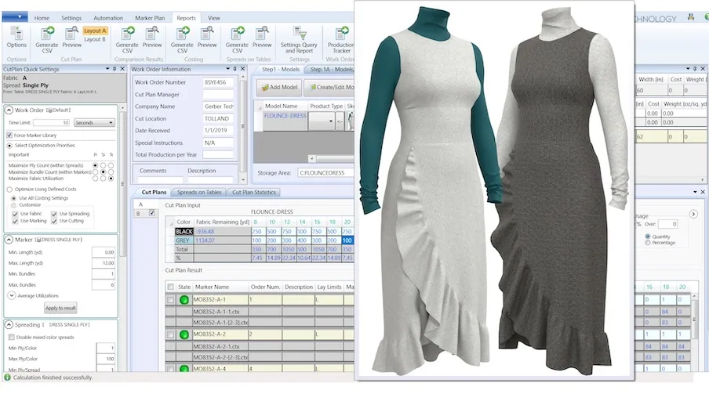Open the Seconds time unit dropdown
Viewport: 709px width, 401px height.
(x=94, y=122)
